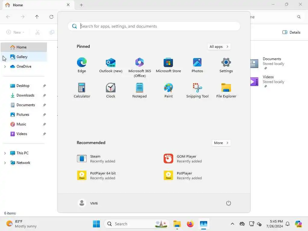Viewport: 308px width, 231px height.
Task: Launch the Photos app
Action: pyautogui.click(x=197, y=65)
